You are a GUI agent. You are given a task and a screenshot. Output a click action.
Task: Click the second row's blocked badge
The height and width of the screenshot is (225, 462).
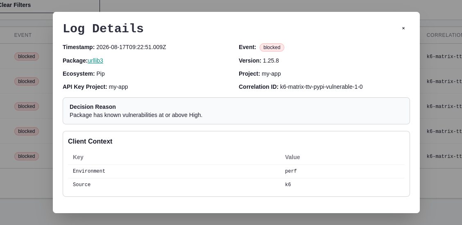27,81
